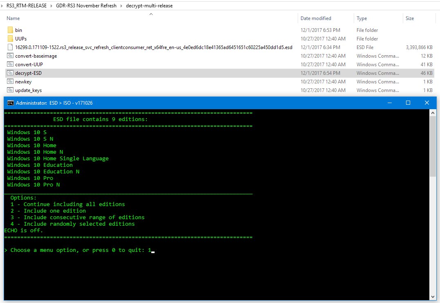Image resolution: width=440 pixels, height=303 pixels.
Task: Click the convert-UUP script icon
Action: (x=10, y=64)
